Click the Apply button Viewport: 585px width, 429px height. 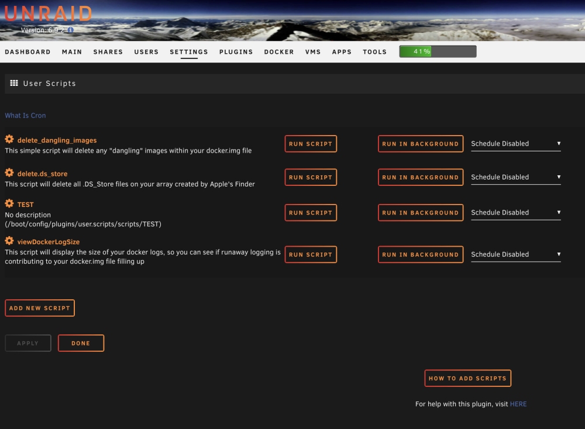(x=28, y=343)
